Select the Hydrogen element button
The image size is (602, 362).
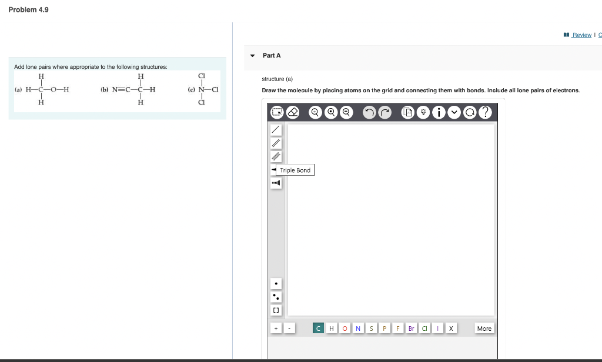[x=331, y=328]
